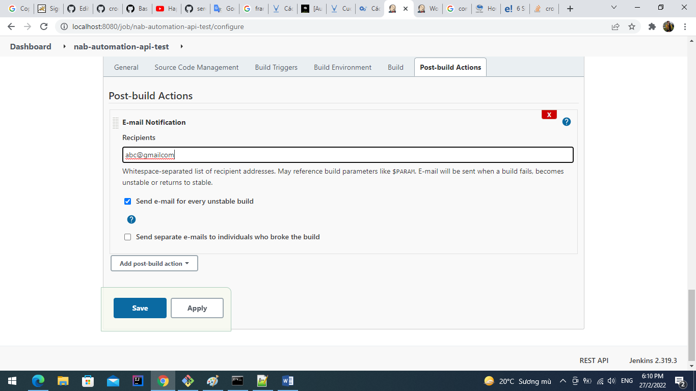Open the Chrome three-dot menu
Viewport: 696px width, 391px height.
pyautogui.click(x=685, y=26)
